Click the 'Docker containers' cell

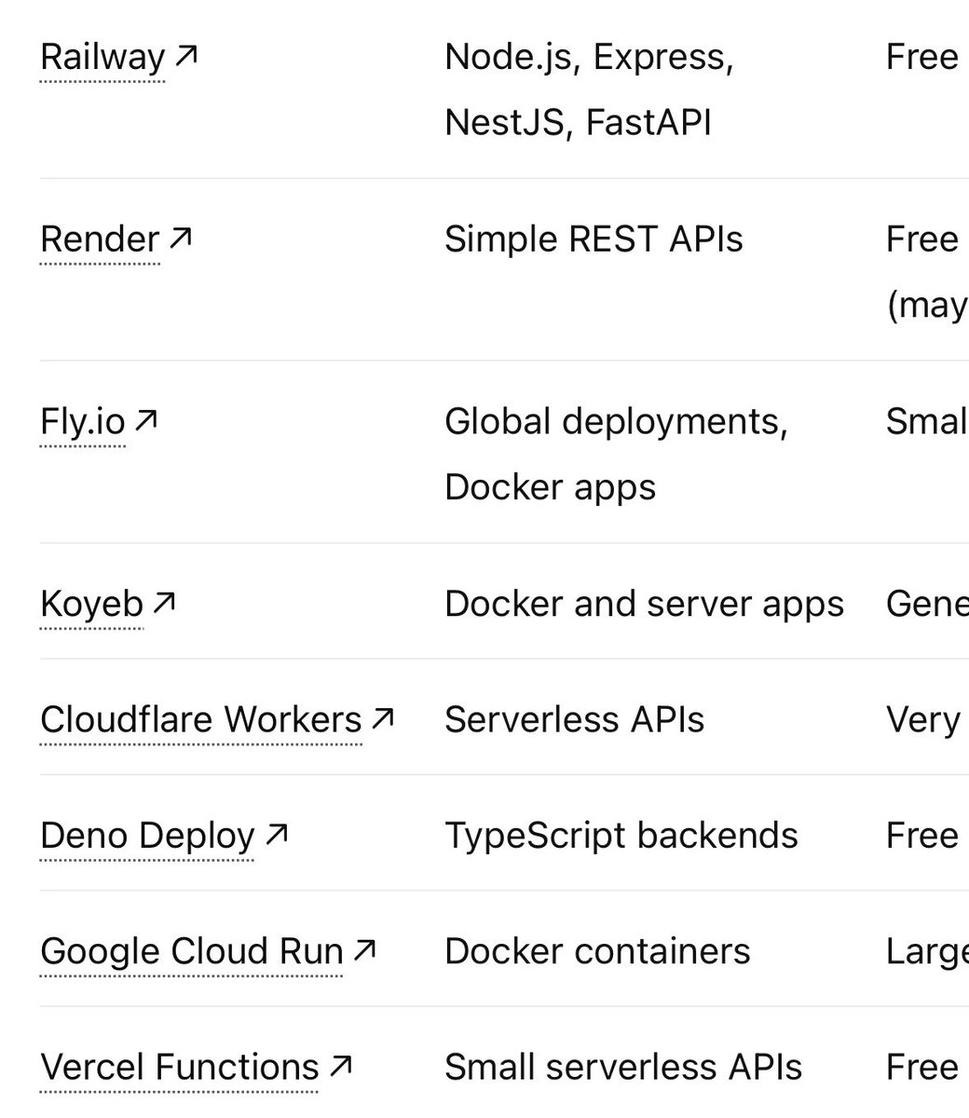tap(597, 951)
